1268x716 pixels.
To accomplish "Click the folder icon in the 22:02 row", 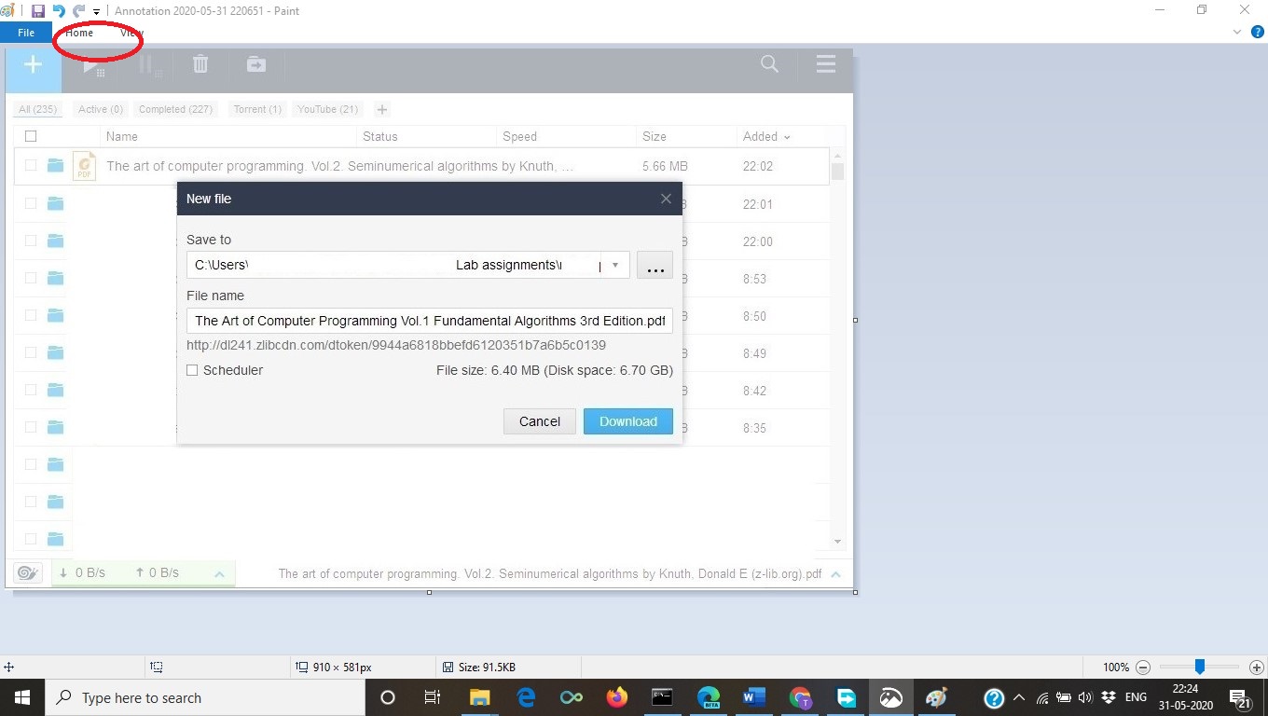I will coord(56,166).
